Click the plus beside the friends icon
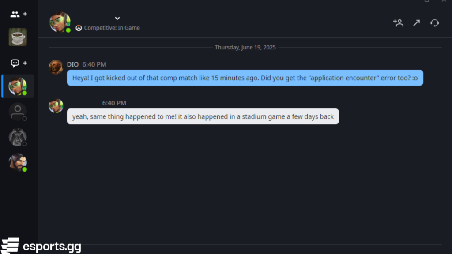Screen dimensions: 452x254 [25, 14]
